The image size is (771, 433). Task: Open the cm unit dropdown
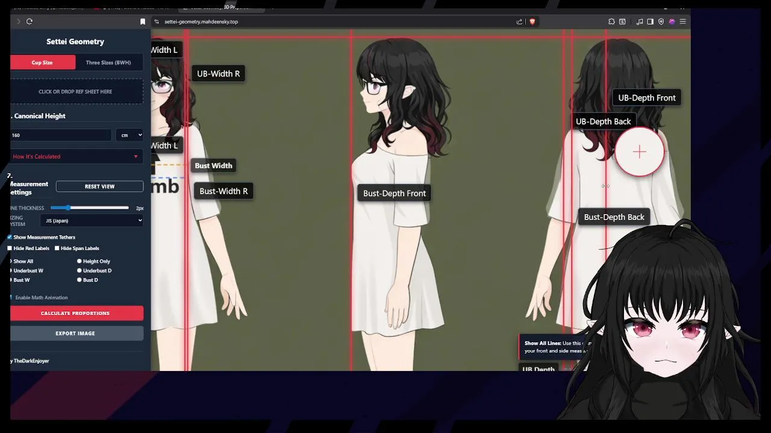(130, 135)
